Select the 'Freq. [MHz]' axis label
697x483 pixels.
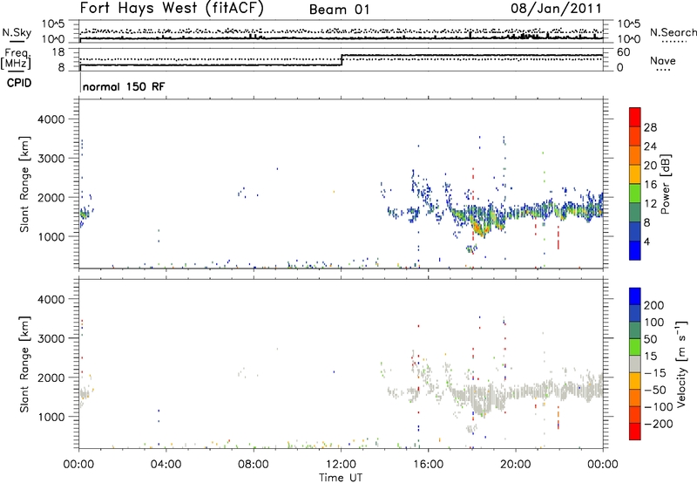(x=16, y=59)
